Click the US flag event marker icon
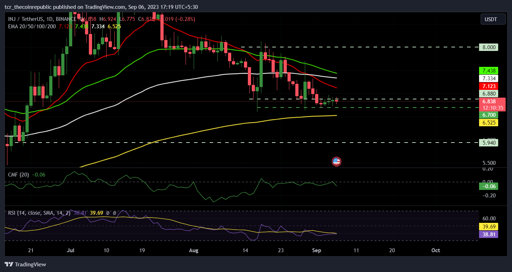 pyautogui.click(x=336, y=162)
